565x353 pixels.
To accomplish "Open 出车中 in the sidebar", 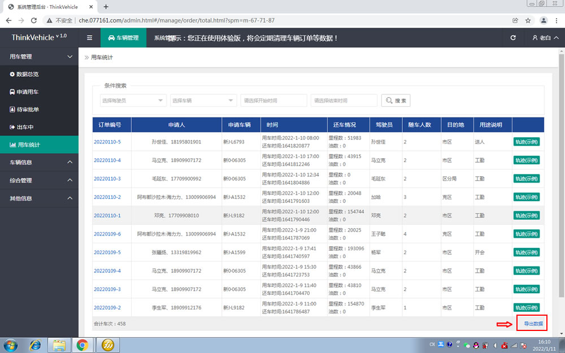I will click(x=40, y=127).
